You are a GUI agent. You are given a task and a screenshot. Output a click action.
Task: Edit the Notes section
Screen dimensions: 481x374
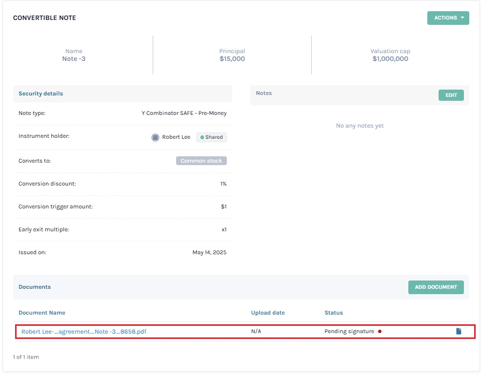click(x=451, y=95)
